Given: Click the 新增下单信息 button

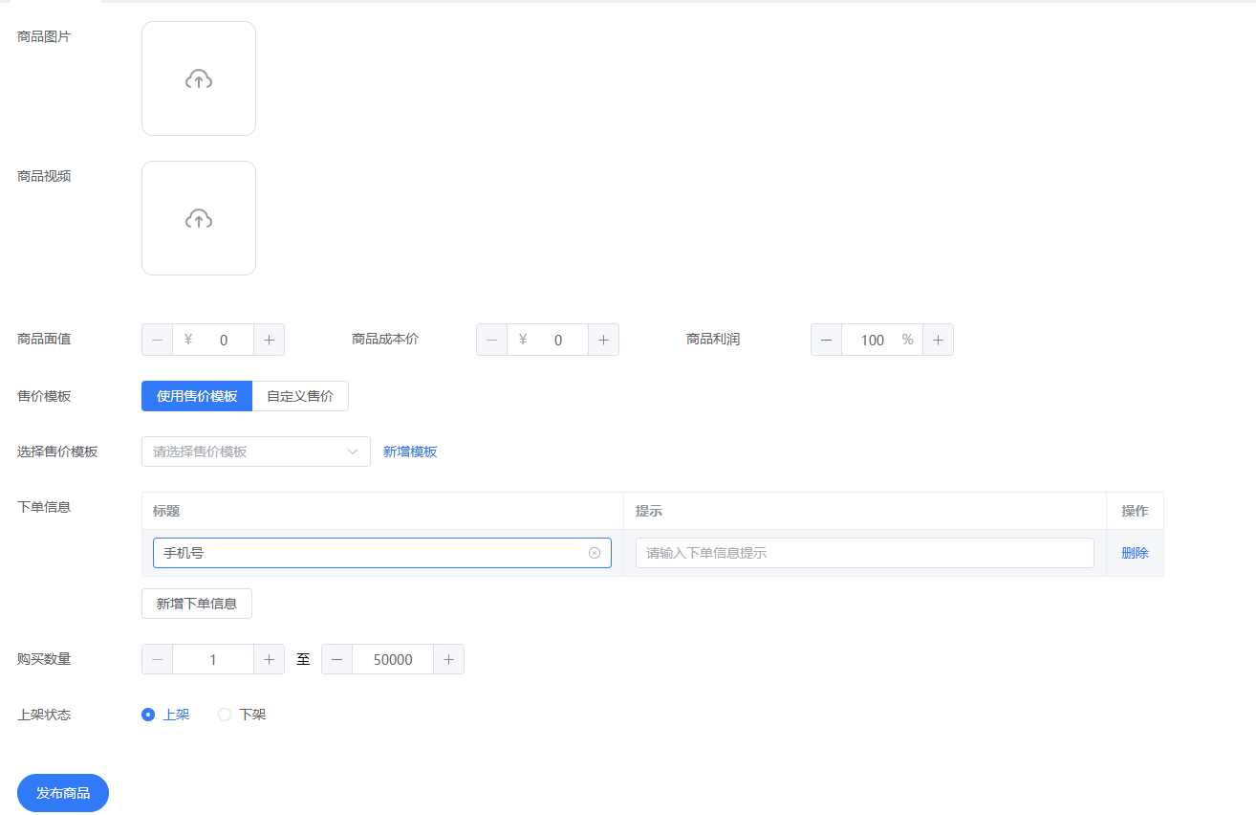Looking at the screenshot, I should click(197, 604).
